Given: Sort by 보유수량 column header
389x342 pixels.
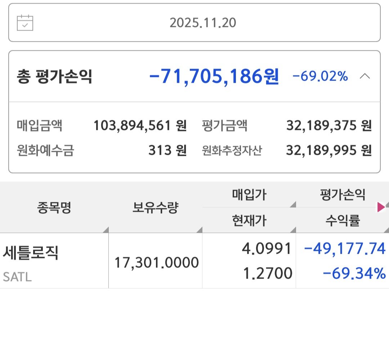Looking at the screenshot, I should [x=156, y=207].
